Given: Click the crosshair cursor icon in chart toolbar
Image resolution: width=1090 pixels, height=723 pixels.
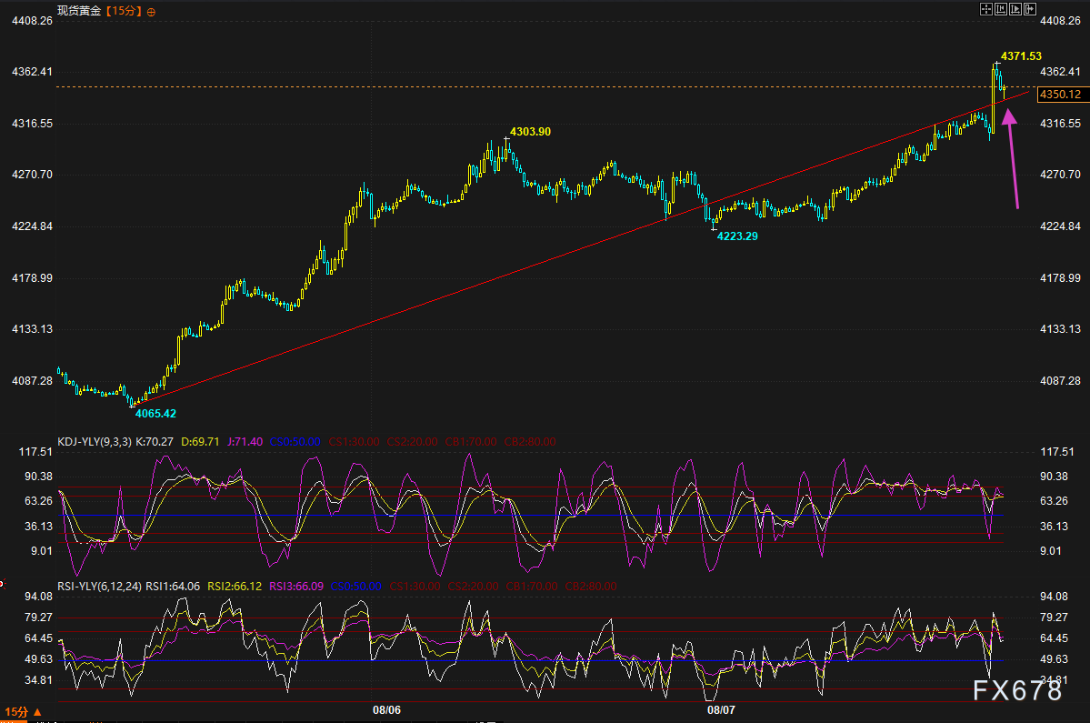Looking at the screenshot, I should coord(985,9).
